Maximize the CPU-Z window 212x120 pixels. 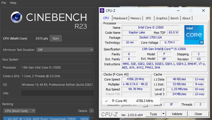[x=191, y=11]
